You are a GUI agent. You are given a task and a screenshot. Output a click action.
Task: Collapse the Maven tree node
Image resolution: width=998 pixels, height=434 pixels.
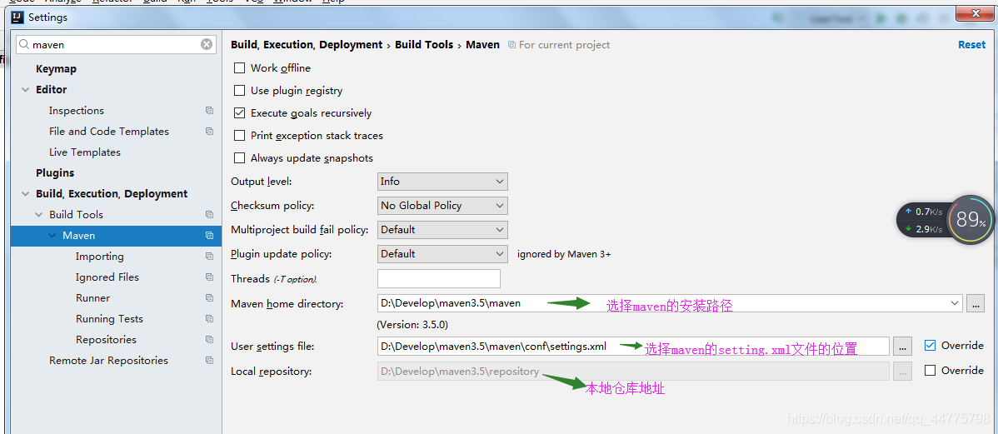[x=52, y=236]
